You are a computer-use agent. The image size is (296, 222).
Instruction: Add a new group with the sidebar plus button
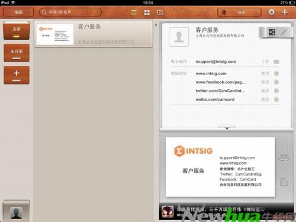17,75
